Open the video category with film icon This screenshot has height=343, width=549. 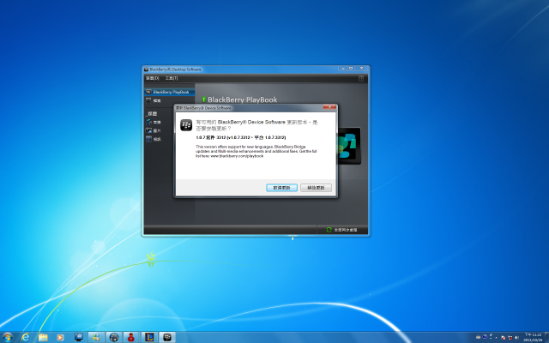(154, 139)
